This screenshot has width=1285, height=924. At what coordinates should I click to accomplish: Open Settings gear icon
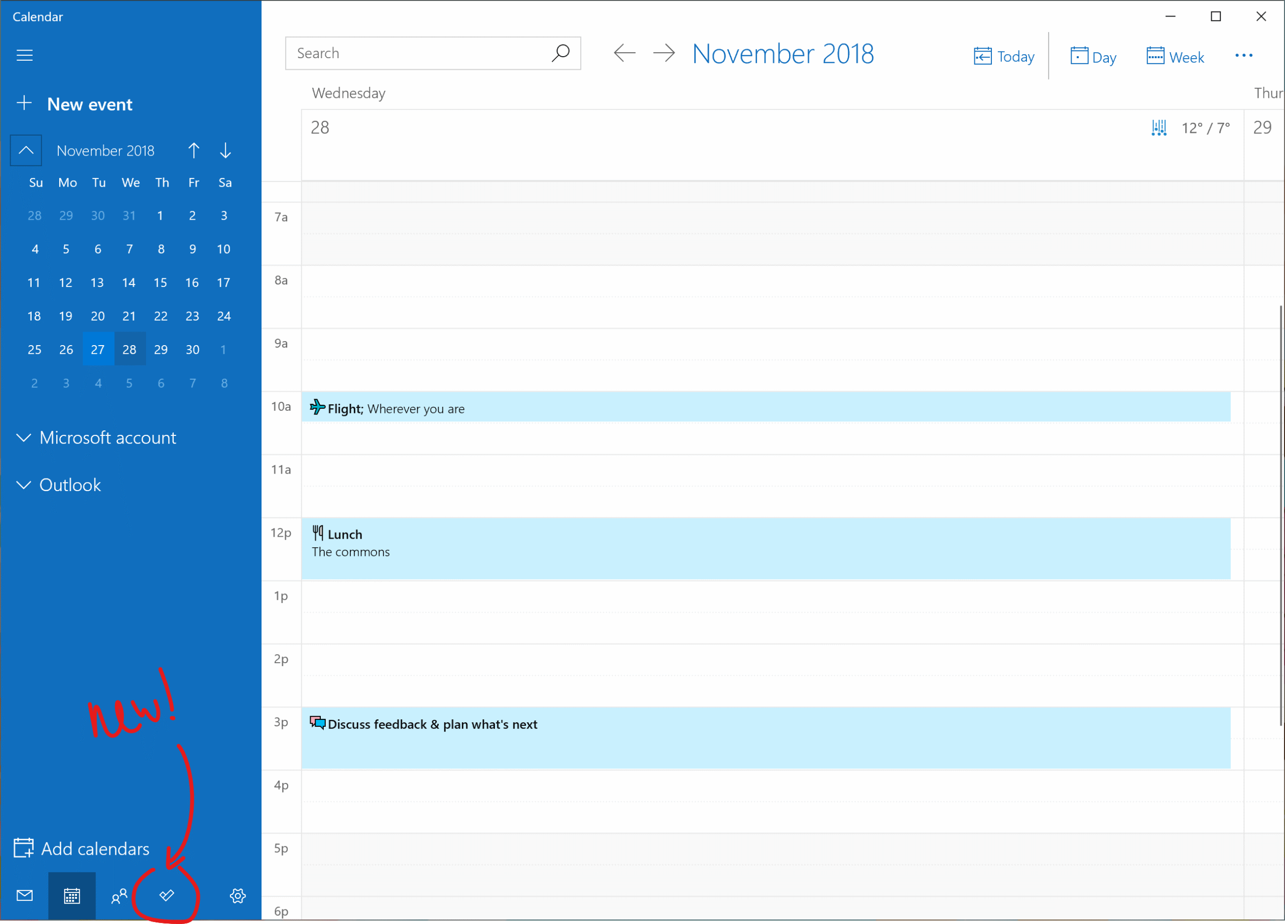tap(238, 896)
